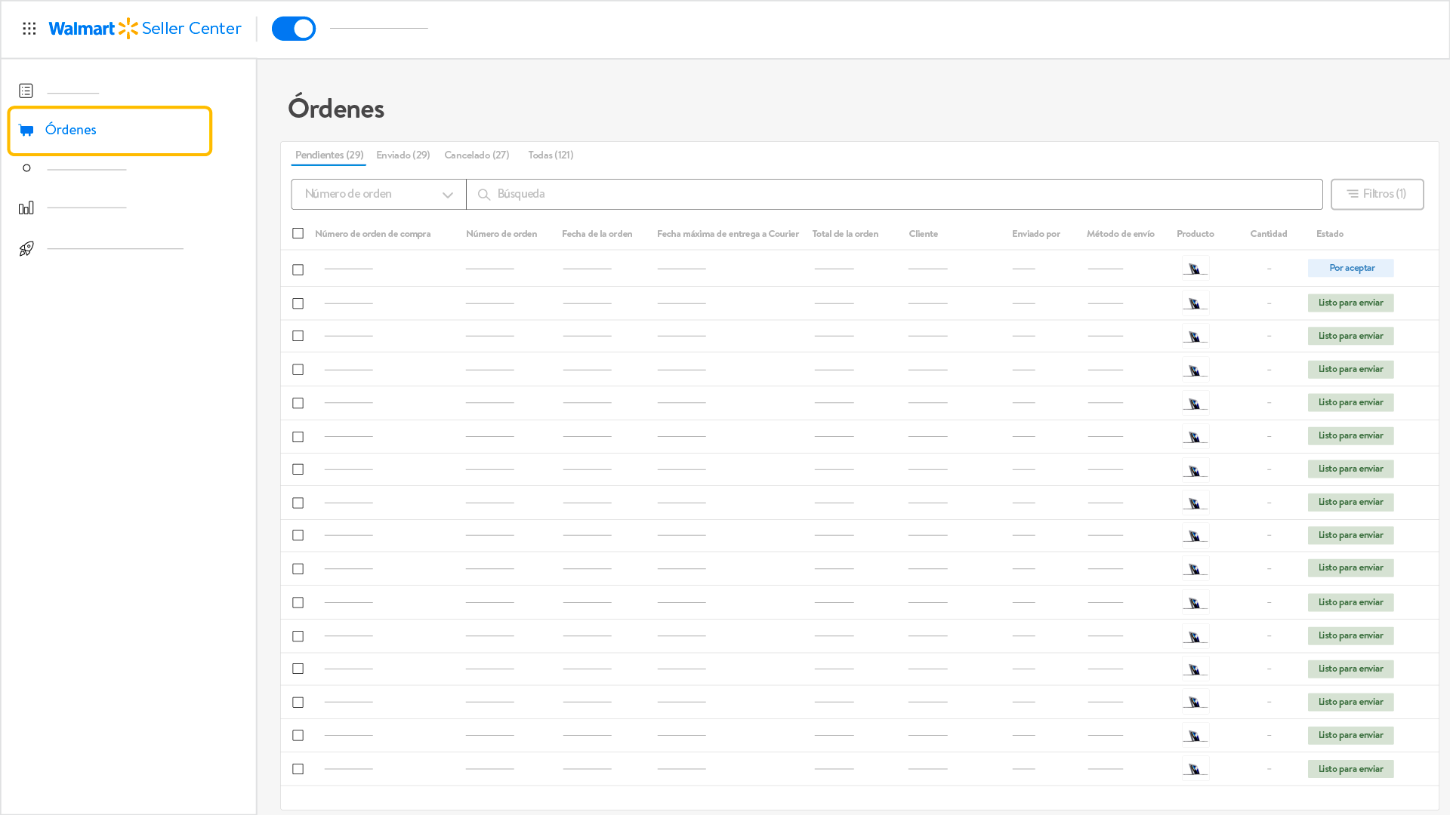Open the small circle icon sidebar item
Screen dimensions: 1450x815
(26, 168)
